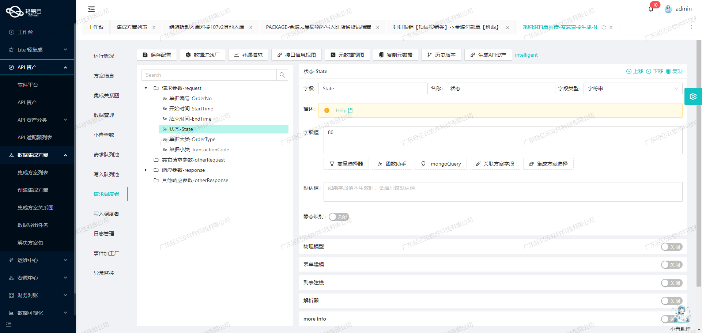Expand the 运维中心 sidebar chevron
Screen dimensions: 702x333
tap(65, 260)
